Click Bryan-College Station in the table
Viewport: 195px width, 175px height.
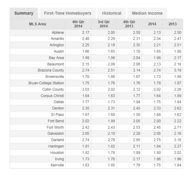click(x=46, y=83)
